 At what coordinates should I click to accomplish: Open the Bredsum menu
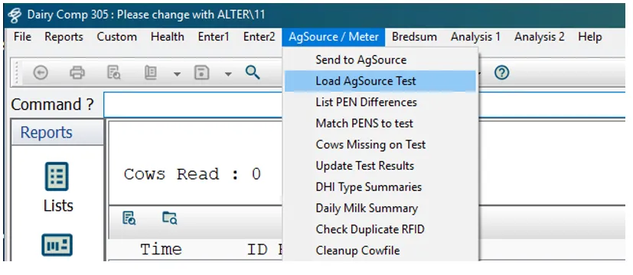[414, 37]
